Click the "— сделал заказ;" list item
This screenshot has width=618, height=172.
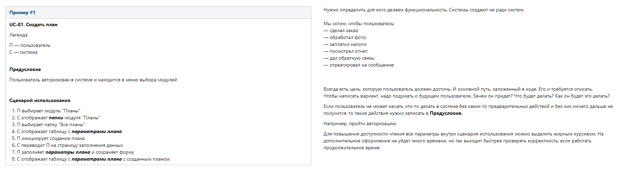[341, 30]
